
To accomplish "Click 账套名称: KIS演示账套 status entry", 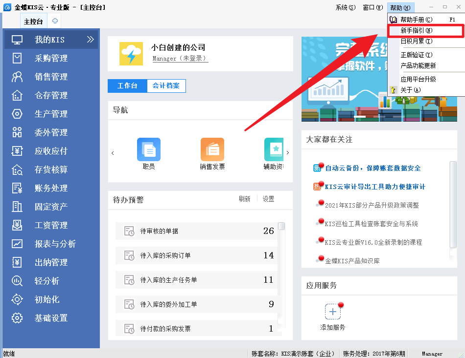I will pyautogui.click(x=293, y=354).
